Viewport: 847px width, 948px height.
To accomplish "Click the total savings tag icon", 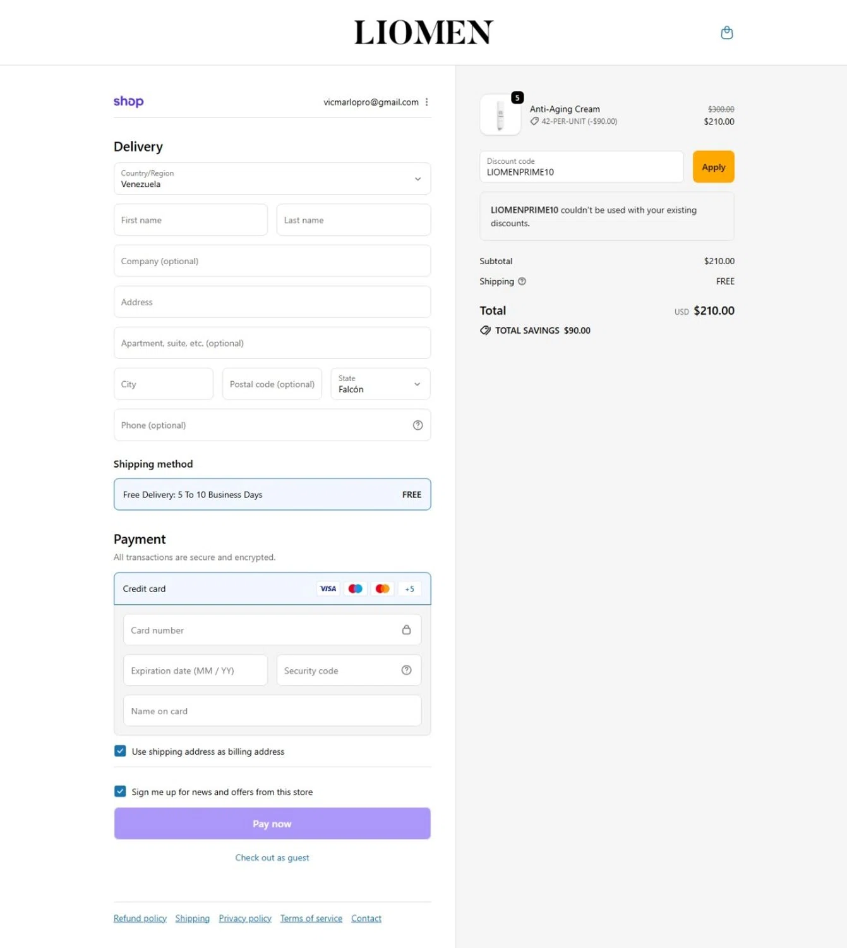I will coord(485,330).
